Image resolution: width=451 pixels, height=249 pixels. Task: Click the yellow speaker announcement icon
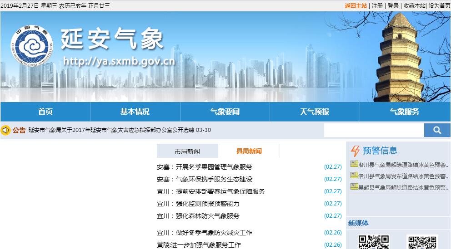click(6, 130)
